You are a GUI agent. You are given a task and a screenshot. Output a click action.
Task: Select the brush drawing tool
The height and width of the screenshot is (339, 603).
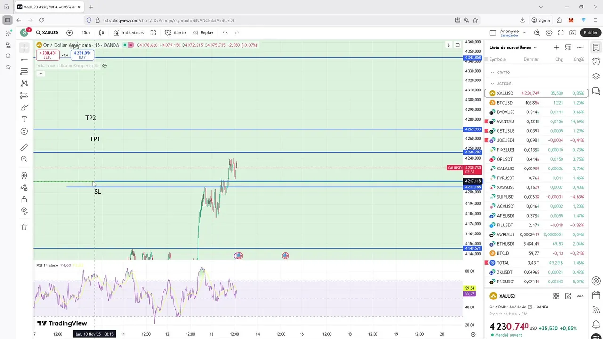(x=24, y=107)
